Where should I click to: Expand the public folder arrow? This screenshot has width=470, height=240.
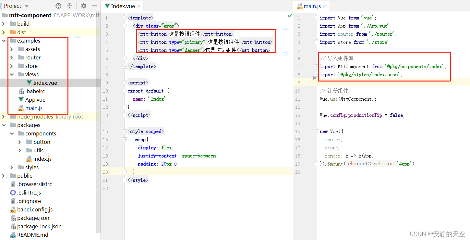point(4,176)
